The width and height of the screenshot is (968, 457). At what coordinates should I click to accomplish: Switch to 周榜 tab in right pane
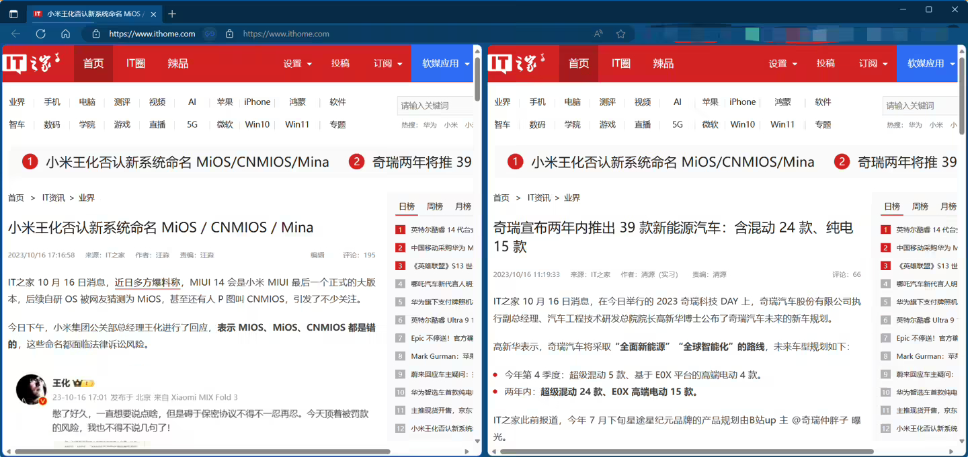pos(920,206)
